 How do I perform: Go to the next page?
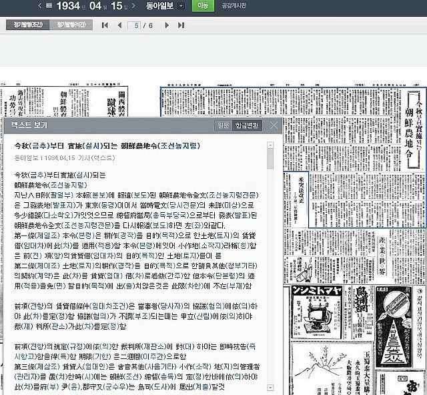click(167, 25)
